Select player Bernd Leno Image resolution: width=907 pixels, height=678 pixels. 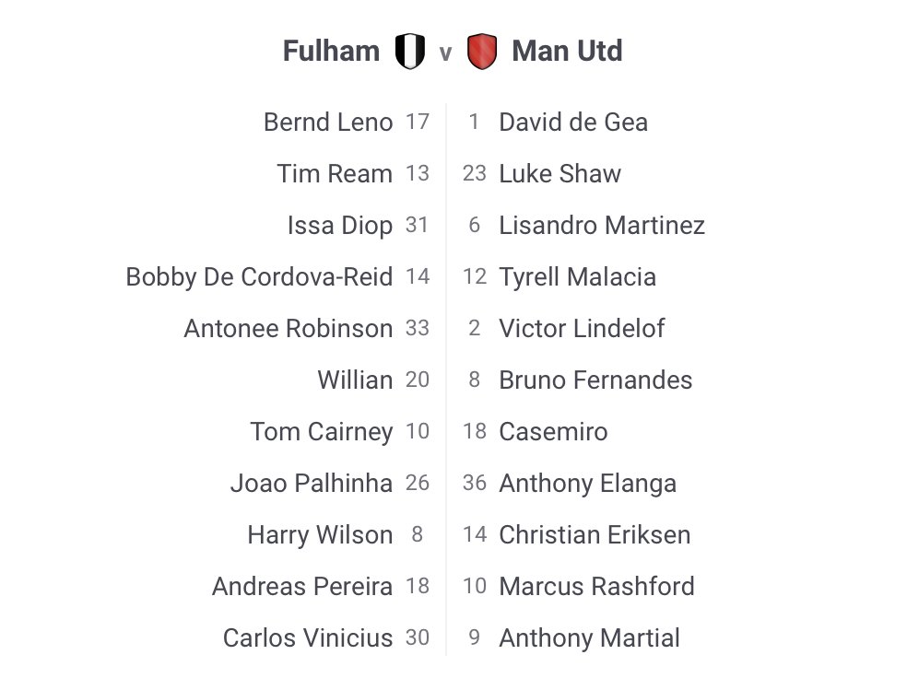[327, 123]
